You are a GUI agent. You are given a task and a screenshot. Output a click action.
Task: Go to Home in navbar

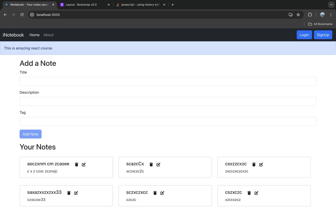click(x=34, y=35)
